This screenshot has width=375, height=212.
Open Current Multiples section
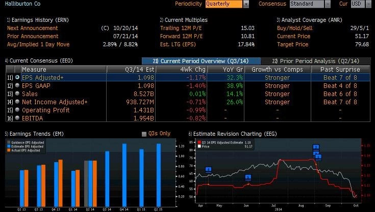184,20
